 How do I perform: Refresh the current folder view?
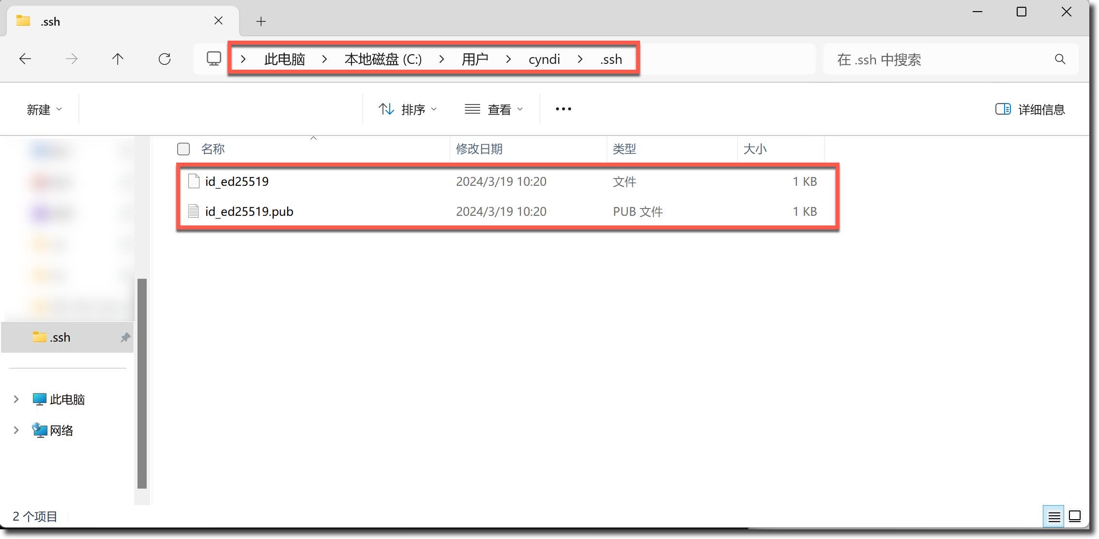tap(165, 59)
